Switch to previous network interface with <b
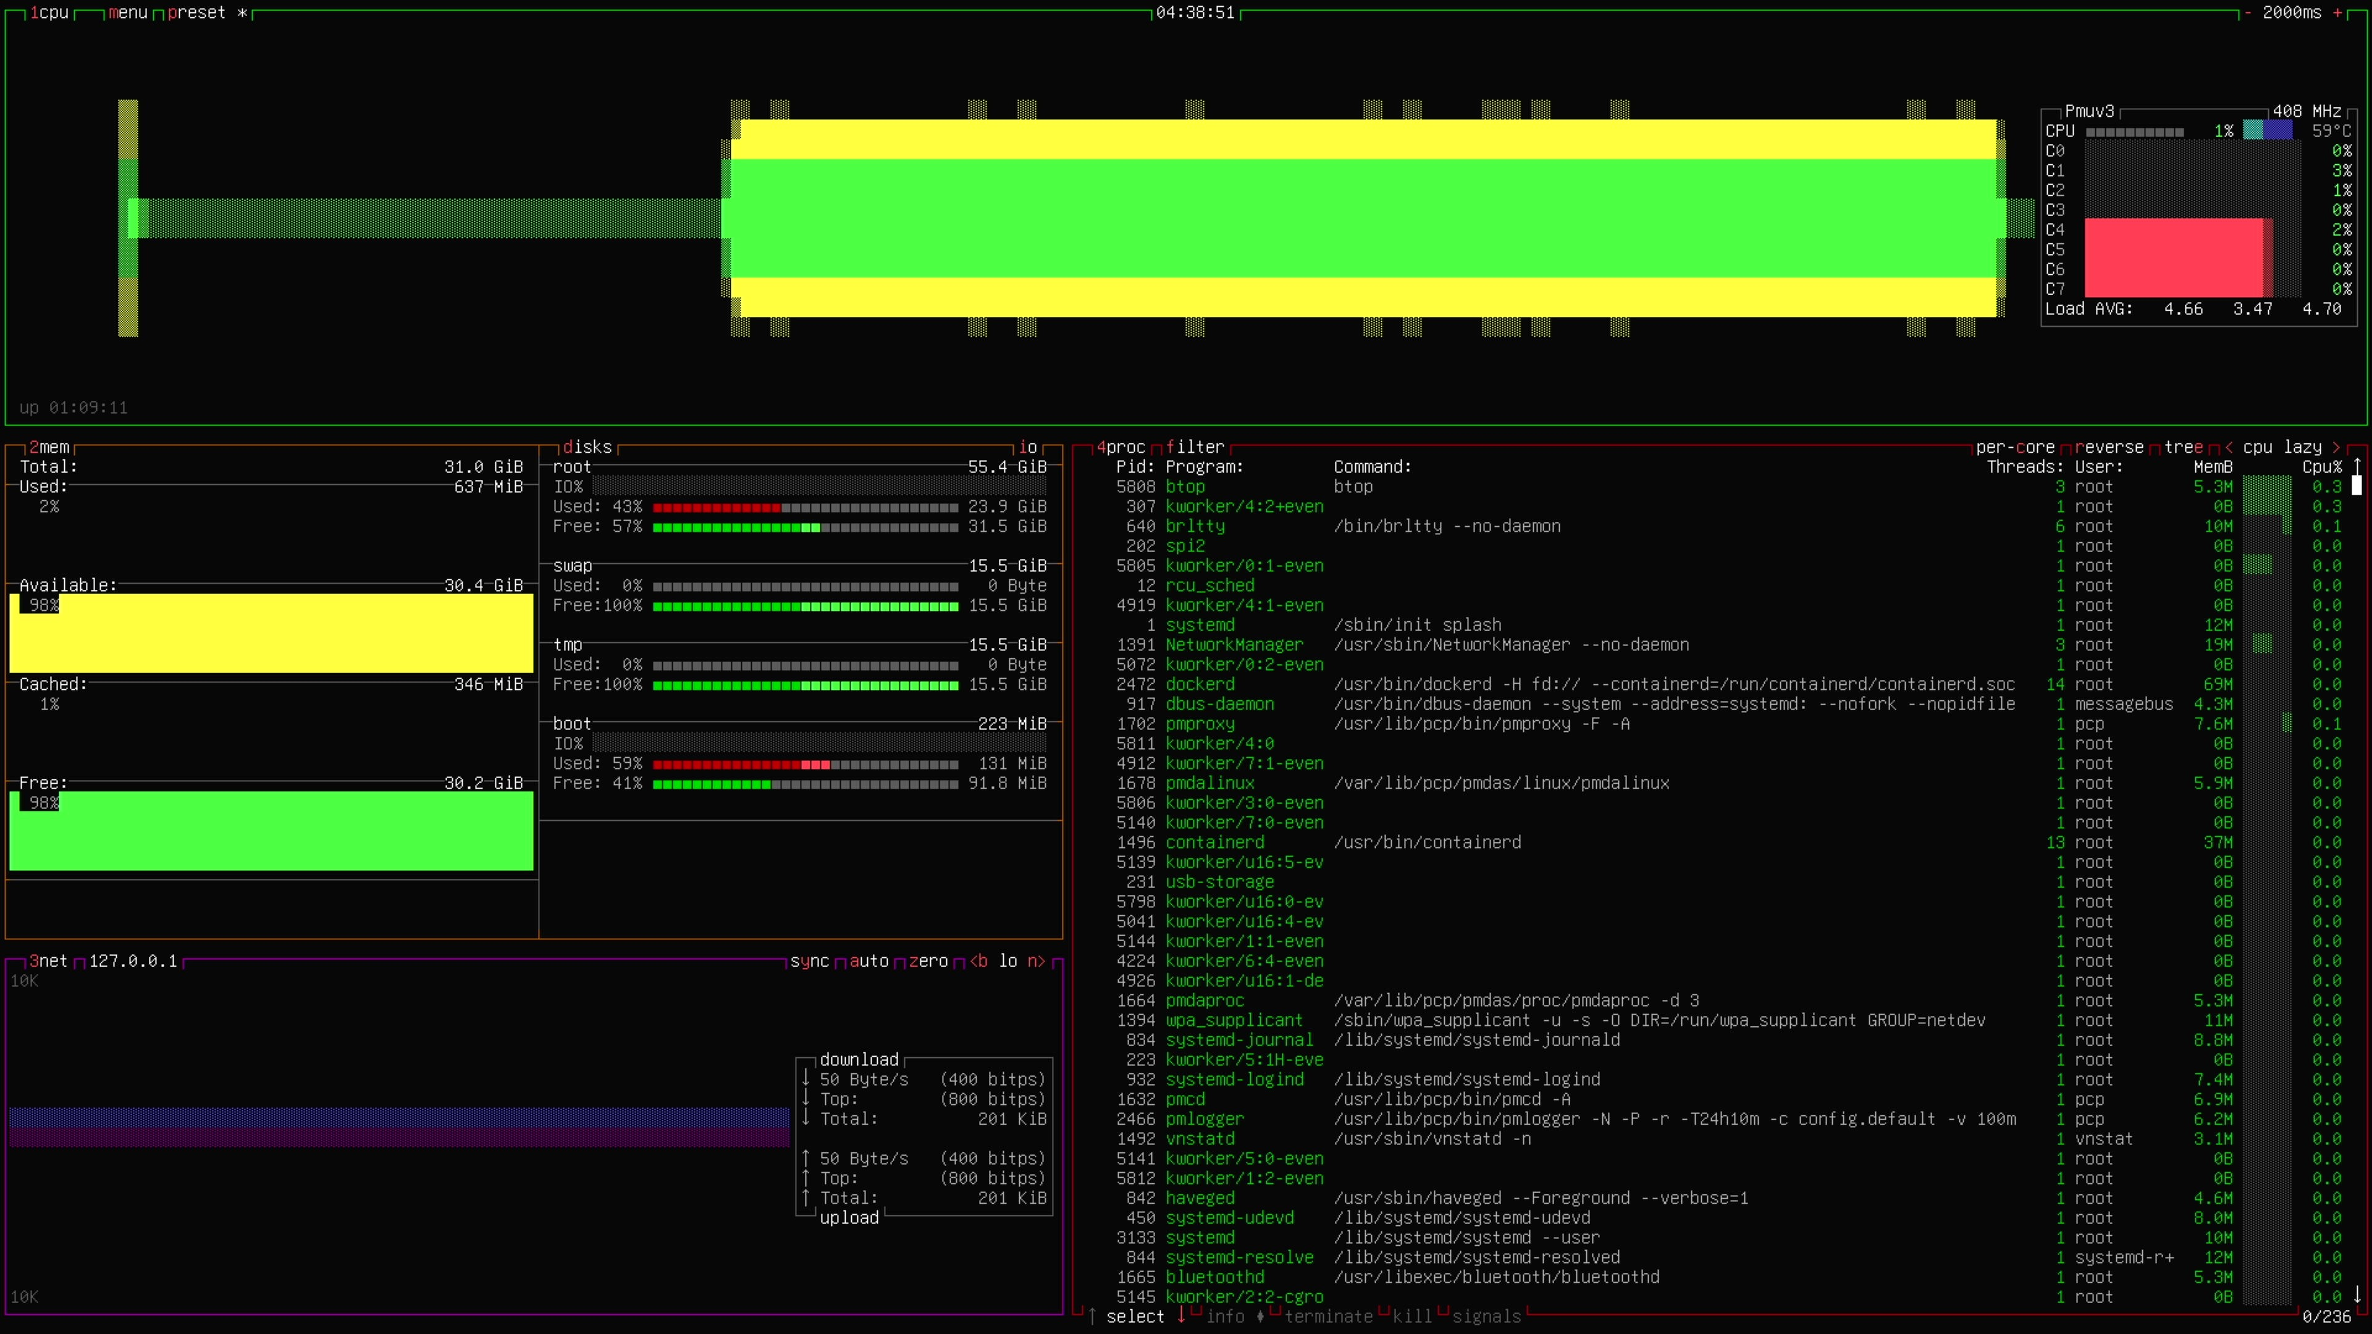The image size is (2372, 1334). (979, 961)
